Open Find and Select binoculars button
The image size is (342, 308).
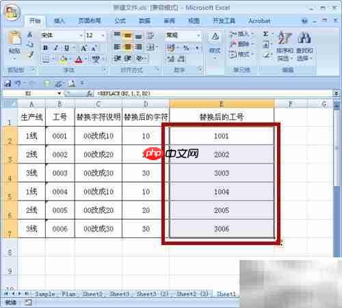(304, 47)
